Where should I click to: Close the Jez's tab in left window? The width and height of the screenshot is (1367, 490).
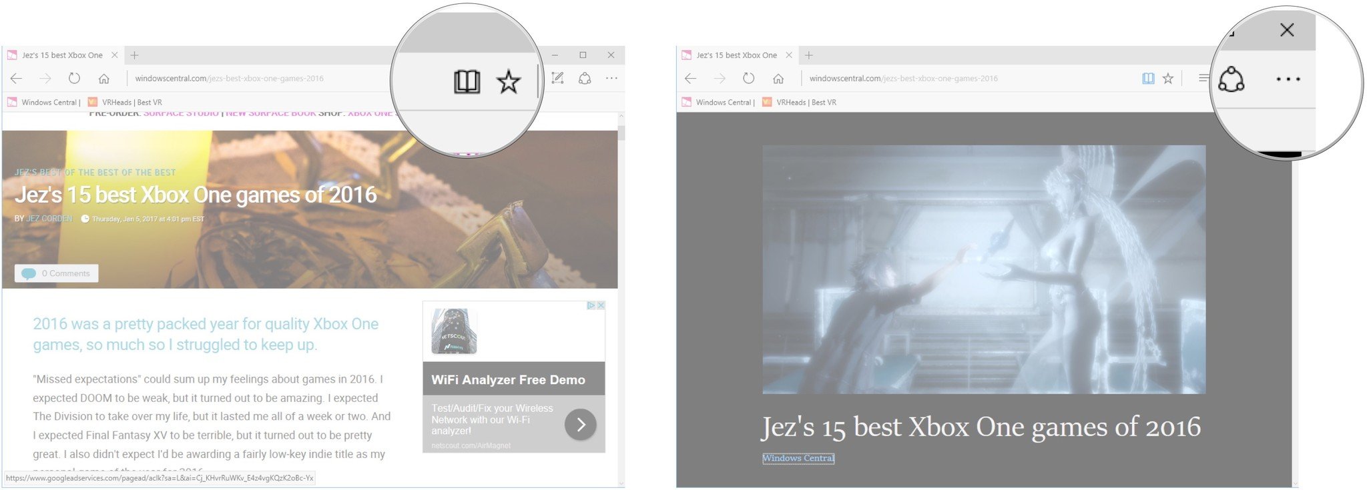pos(115,55)
